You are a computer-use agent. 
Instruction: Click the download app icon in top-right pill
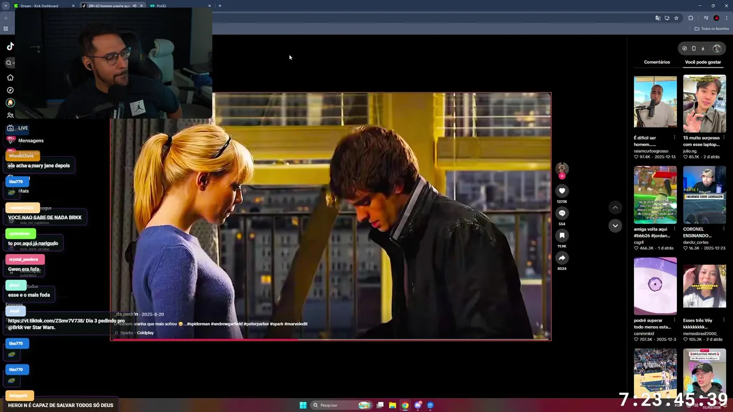coord(703,49)
